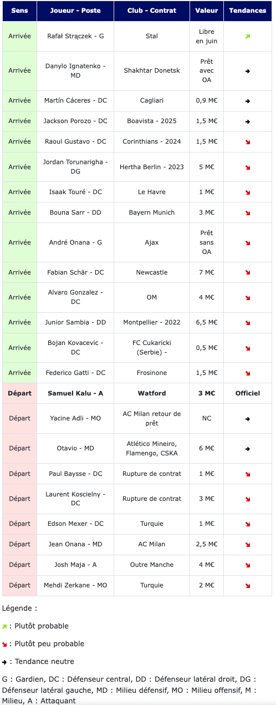Click the red arrow in Mehdi Zerkane row
The width and height of the screenshot is (276, 705).
point(248,586)
